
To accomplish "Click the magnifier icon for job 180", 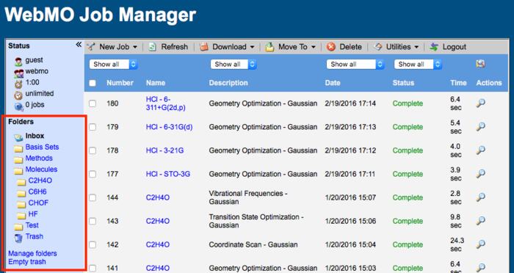I will [x=480, y=103].
